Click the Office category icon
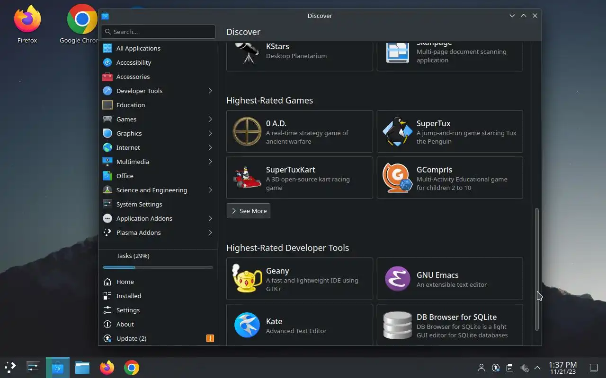 (107, 176)
